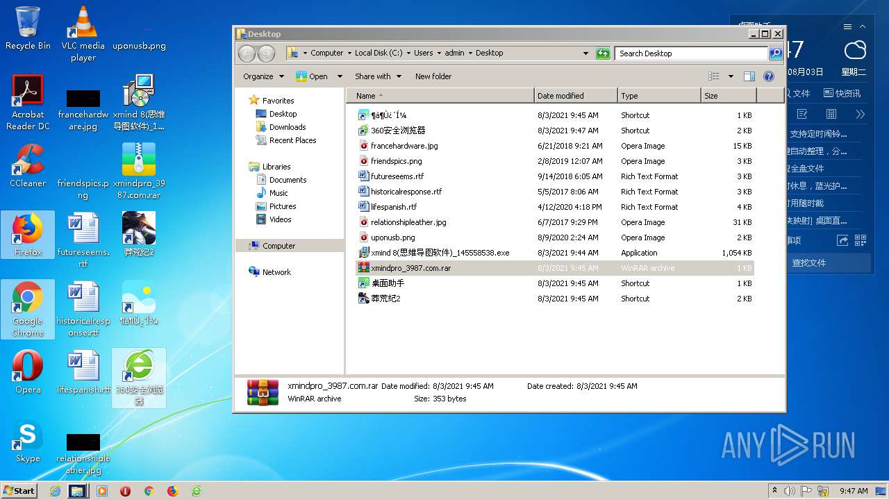
Task: Click the New folder button
Action: [x=433, y=76]
